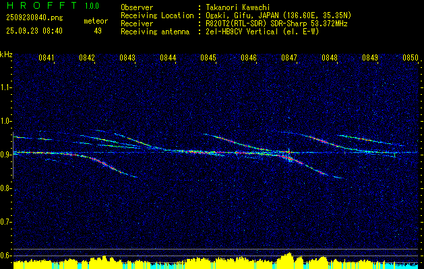Image resolution: width=424 pixels, height=269 pixels.
Task: Click time marker 0844
Action: click(x=168, y=58)
